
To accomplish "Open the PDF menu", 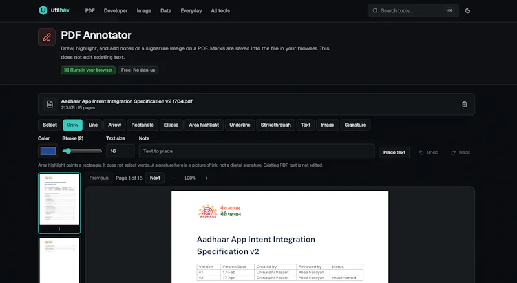I will click(90, 10).
